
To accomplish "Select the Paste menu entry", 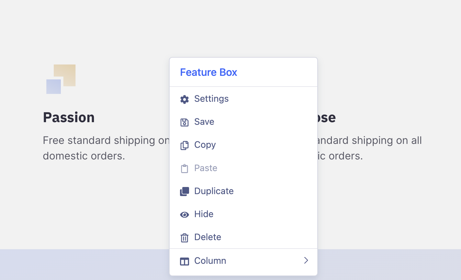I will tap(206, 168).
